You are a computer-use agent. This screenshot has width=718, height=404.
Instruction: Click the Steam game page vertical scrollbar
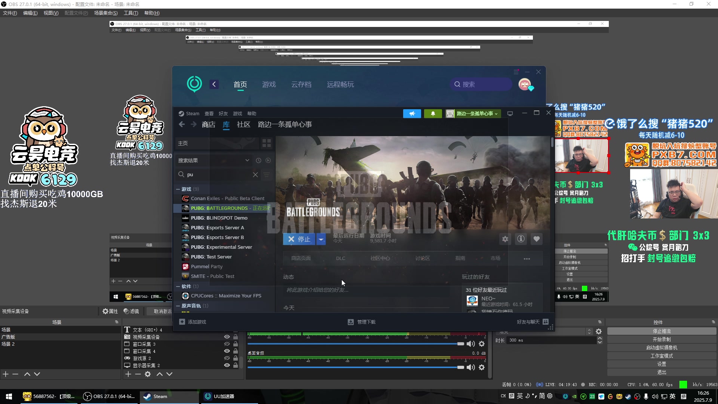pos(552,142)
